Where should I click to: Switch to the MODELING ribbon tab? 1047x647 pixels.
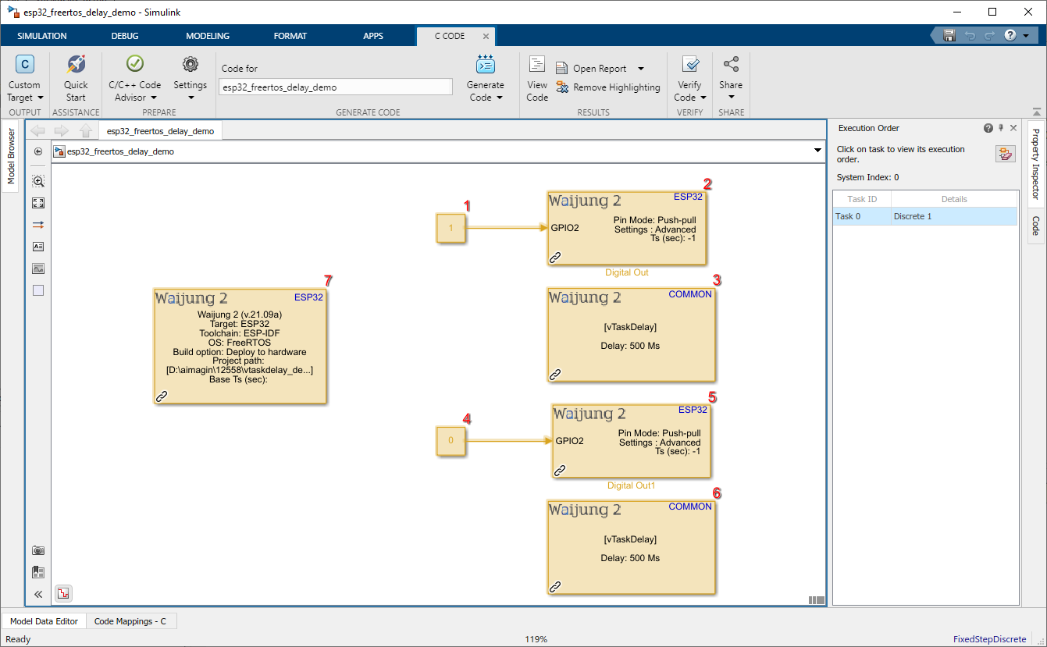[208, 36]
